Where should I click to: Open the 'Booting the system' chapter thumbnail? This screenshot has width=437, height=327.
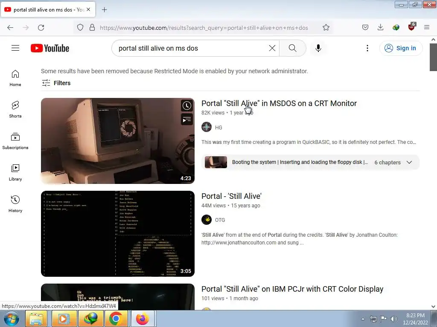tap(216, 162)
